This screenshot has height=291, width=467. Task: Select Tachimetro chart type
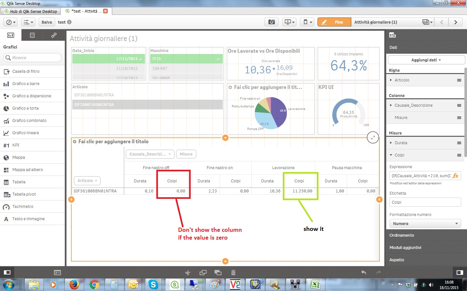pos(32,207)
